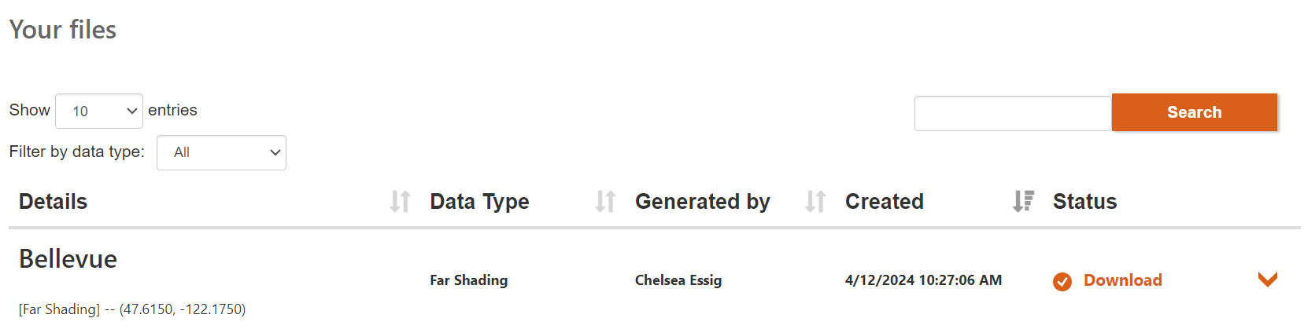Sort the table by the Details sort arrows
Image resolution: width=1304 pixels, height=329 pixels.
pyautogui.click(x=400, y=202)
